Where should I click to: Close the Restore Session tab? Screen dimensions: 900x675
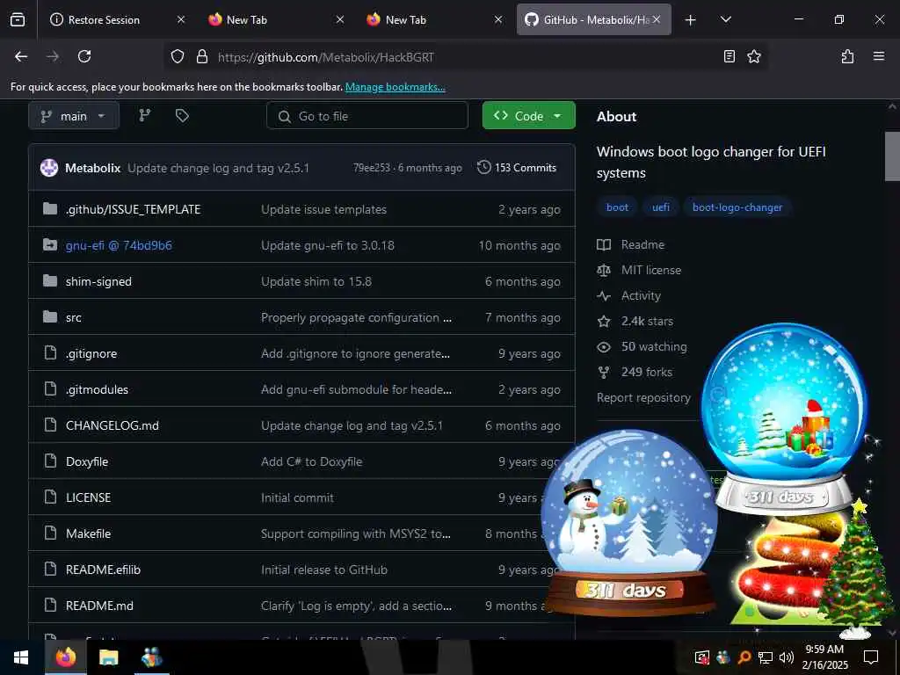pos(181,19)
